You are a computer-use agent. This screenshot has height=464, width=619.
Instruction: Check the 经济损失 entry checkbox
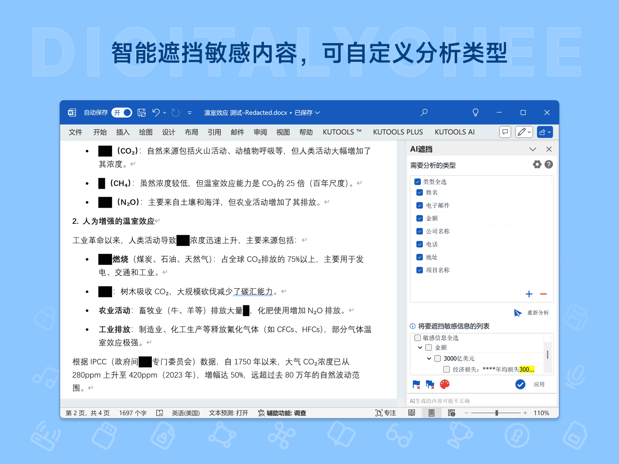(446, 369)
